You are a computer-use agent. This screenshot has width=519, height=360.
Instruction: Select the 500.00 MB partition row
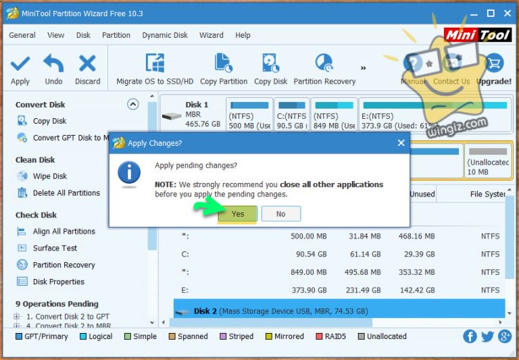tap(341, 236)
